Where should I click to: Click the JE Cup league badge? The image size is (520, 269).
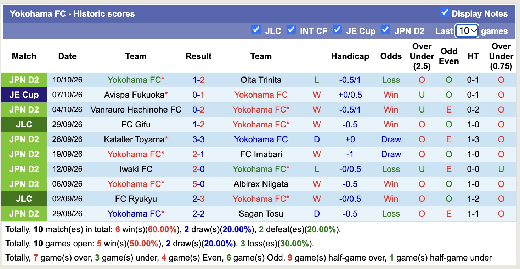pyautogui.click(x=24, y=95)
